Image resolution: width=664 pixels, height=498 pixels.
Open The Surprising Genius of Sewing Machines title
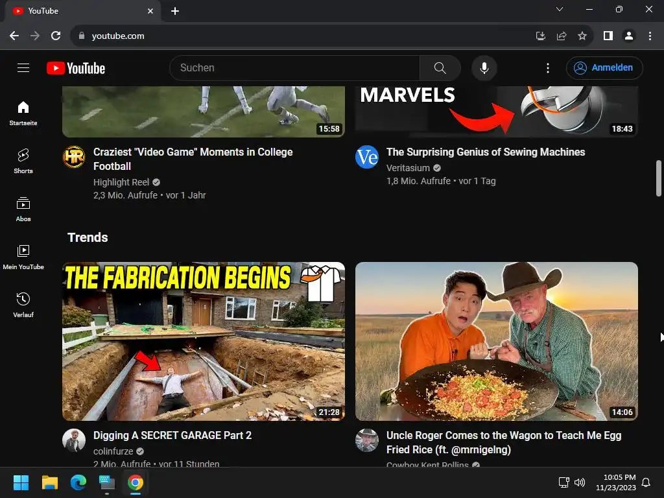pyautogui.click(x=486, y=152)
